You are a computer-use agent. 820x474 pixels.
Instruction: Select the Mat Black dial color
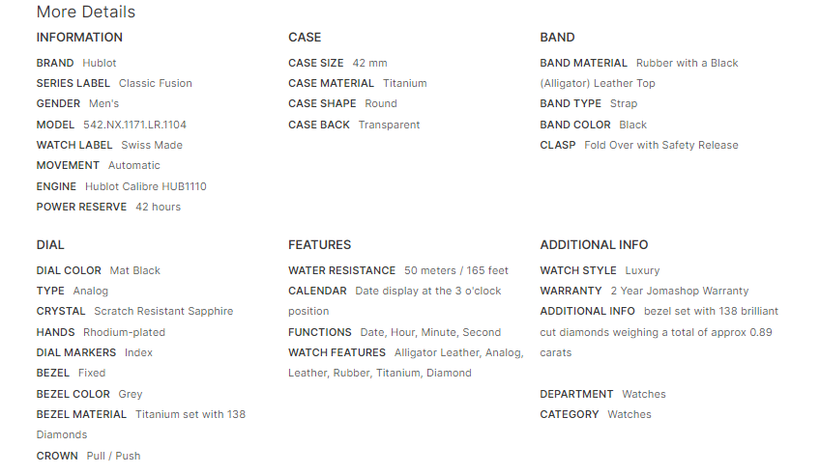pyautogui.click(x=135, y=270)
